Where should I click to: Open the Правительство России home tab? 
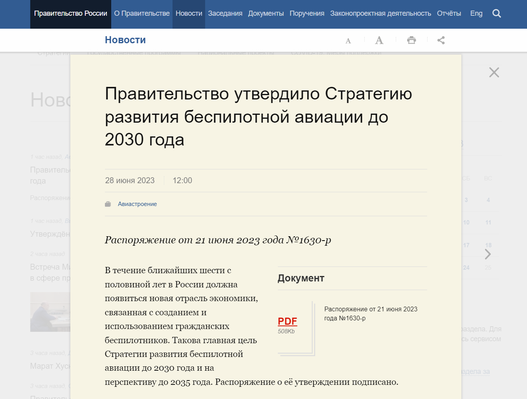(x=71, y=14)
